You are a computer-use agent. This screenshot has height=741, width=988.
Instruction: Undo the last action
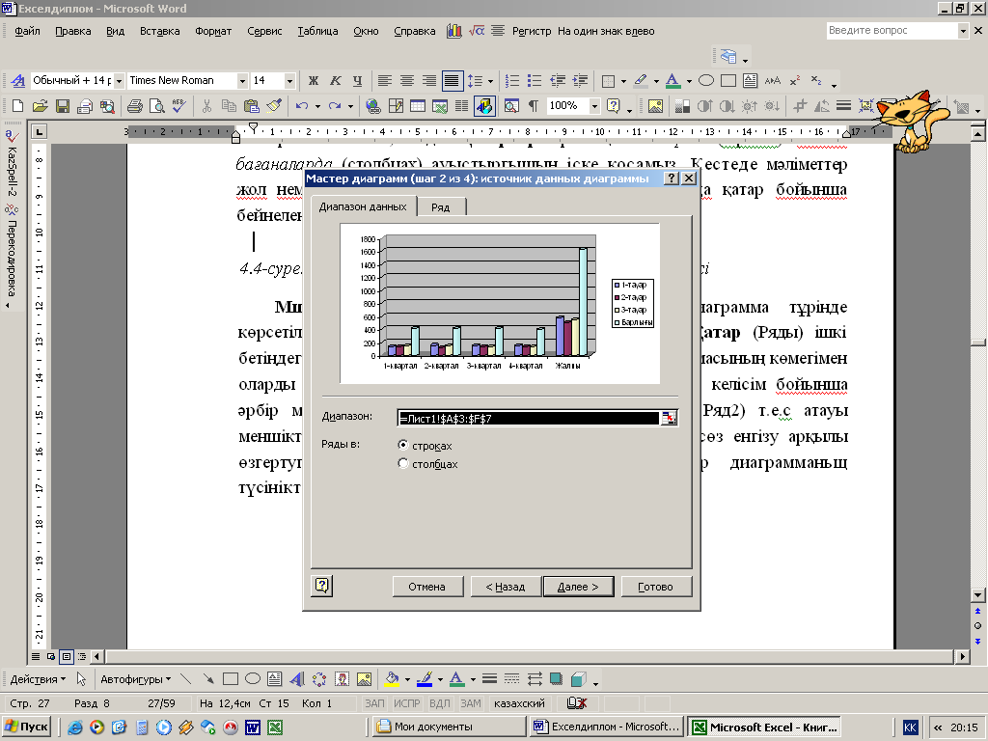point(302,106)
